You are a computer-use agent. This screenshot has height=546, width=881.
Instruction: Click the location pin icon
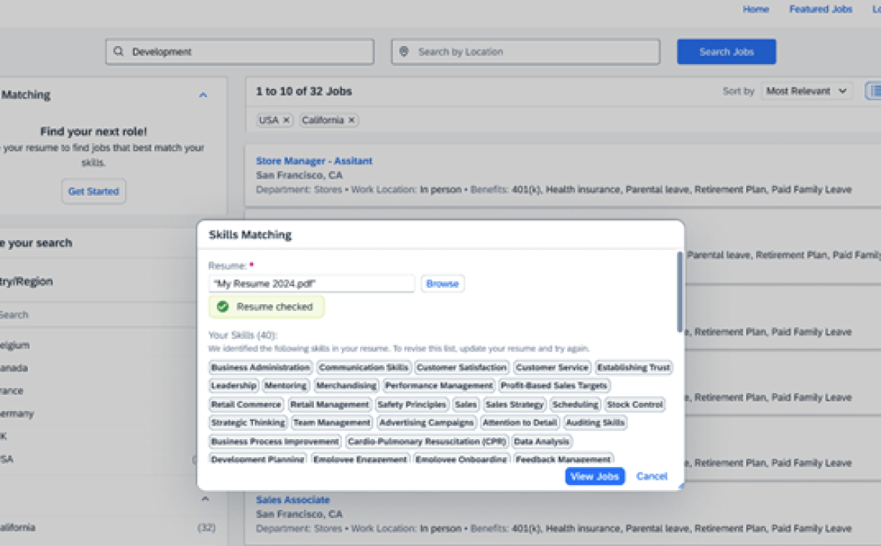click(404, 52)
